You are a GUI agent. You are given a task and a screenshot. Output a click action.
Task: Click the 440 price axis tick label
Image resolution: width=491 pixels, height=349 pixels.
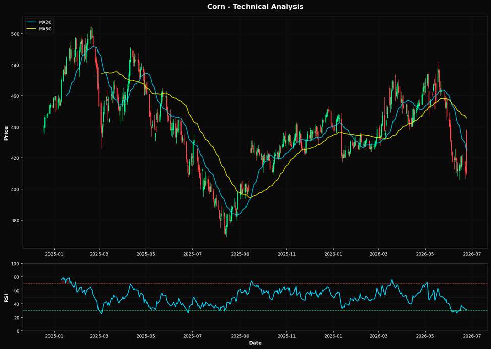click(15, 127)
